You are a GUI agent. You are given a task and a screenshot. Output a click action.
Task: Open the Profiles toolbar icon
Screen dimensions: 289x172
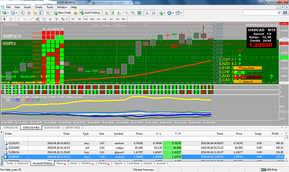coord(12,13)
